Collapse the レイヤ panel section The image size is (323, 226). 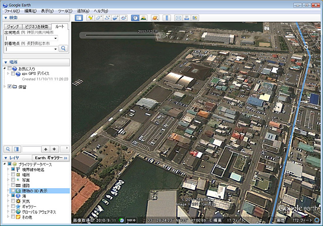click(x=6, y=158)
